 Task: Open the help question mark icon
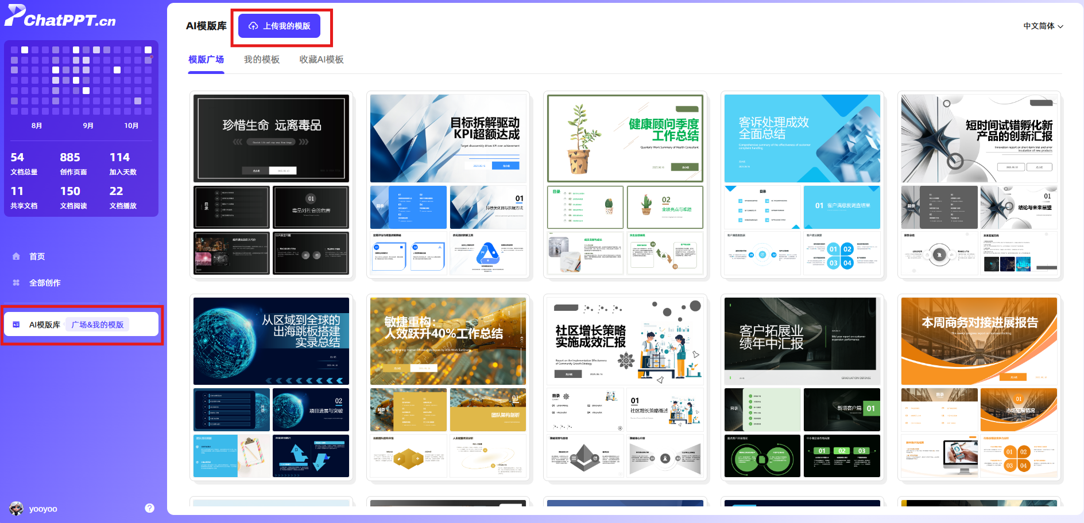point(149,508)
